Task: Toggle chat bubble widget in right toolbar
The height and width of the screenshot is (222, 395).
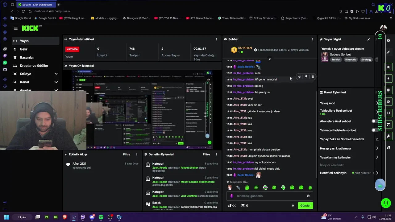Action: pyautogui.click(x=388, y=101)
